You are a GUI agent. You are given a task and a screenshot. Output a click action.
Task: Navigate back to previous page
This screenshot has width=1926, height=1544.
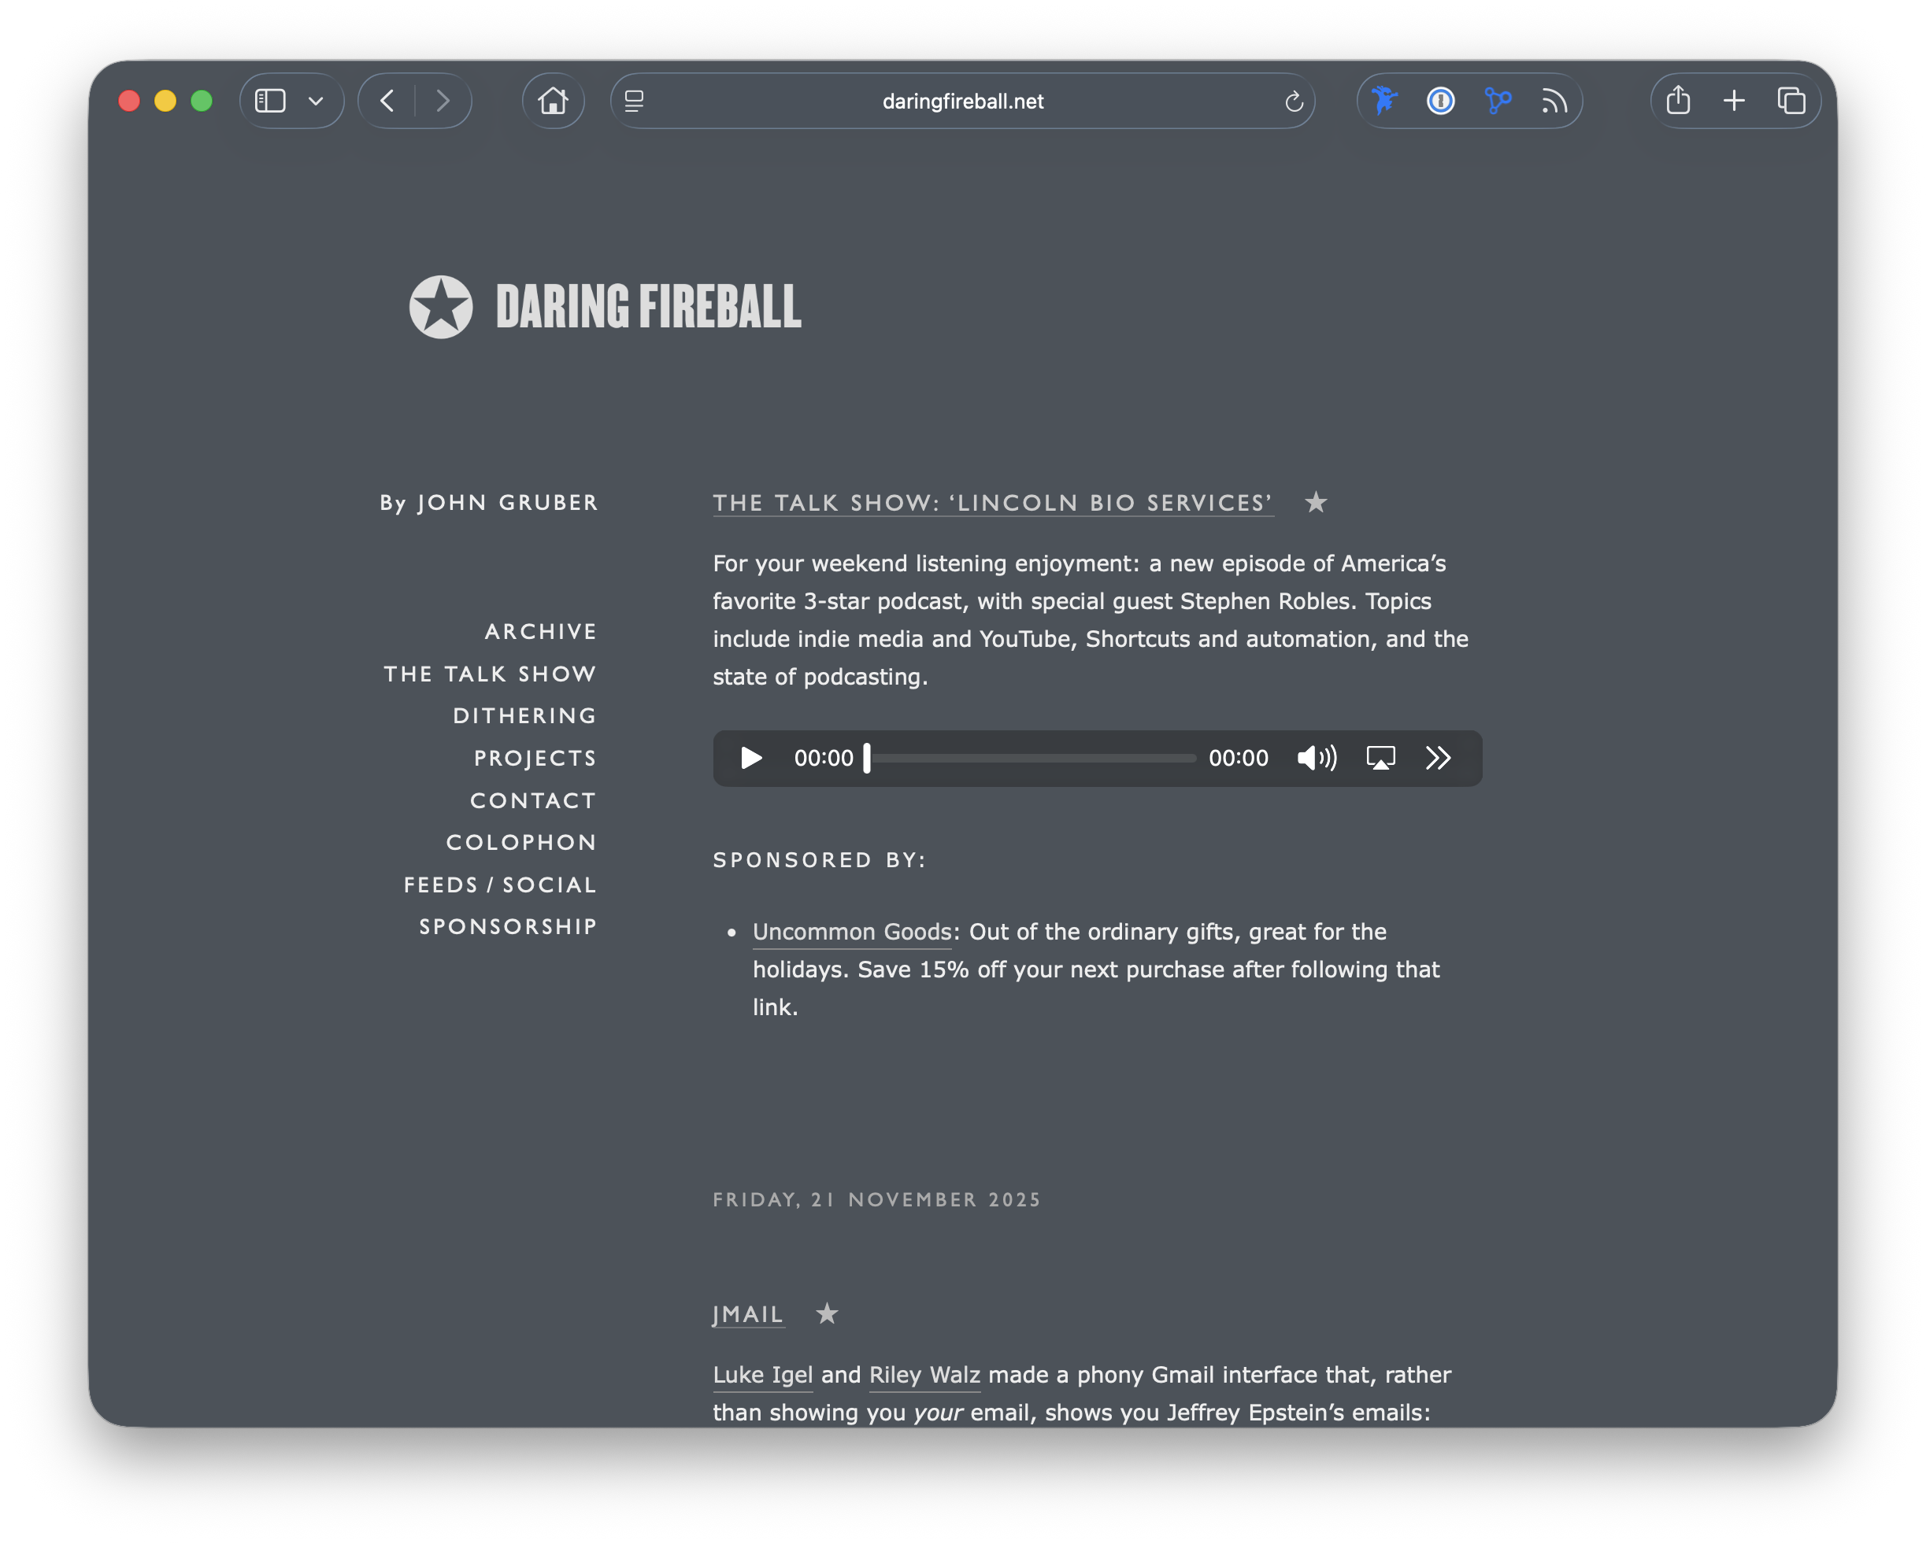click(x=385, y=101)
